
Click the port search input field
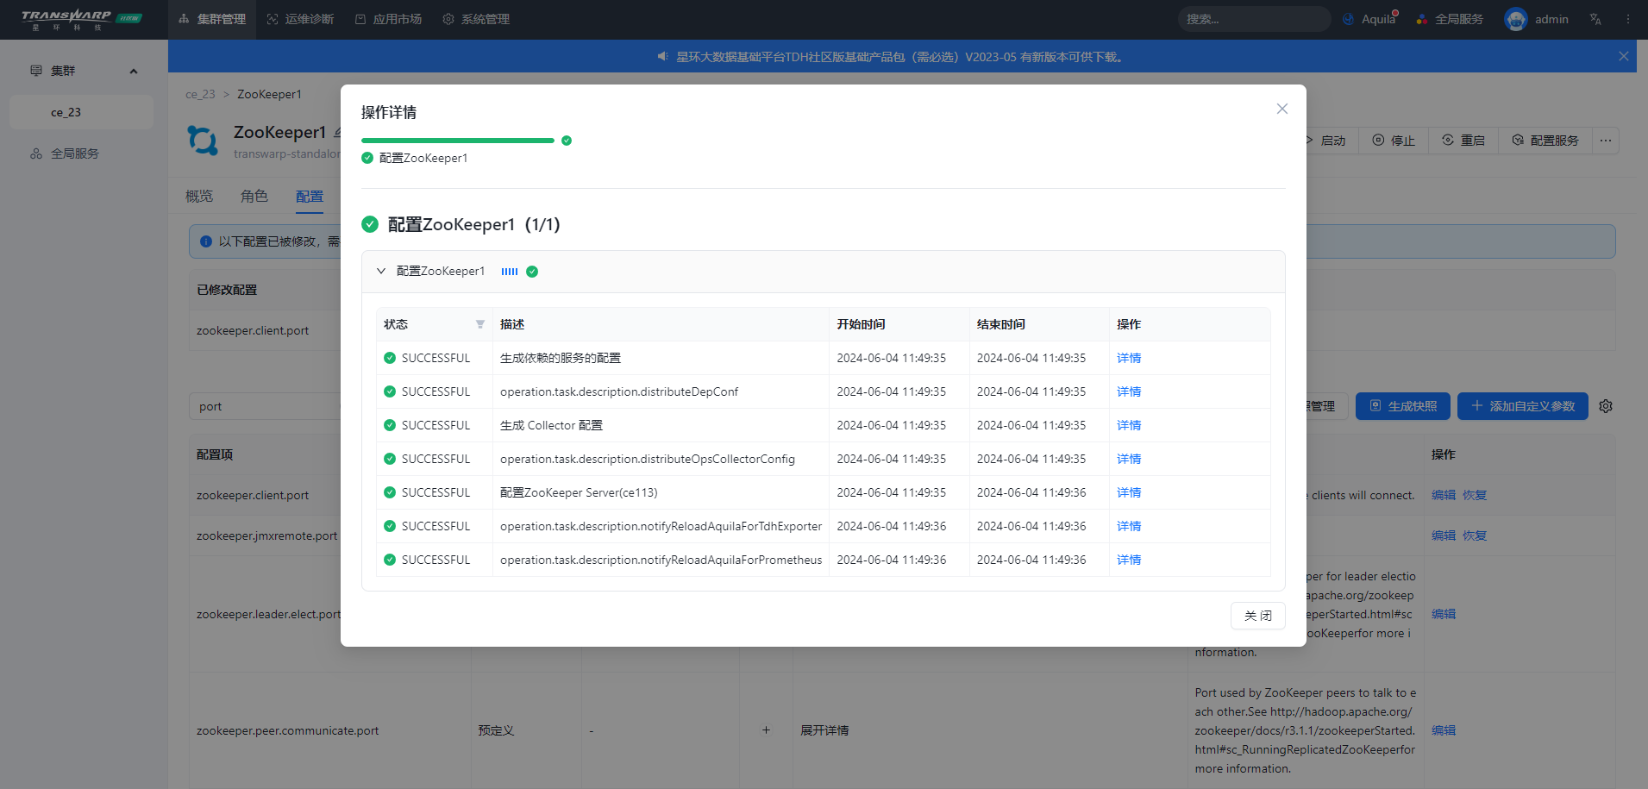[x=265, y=406]
